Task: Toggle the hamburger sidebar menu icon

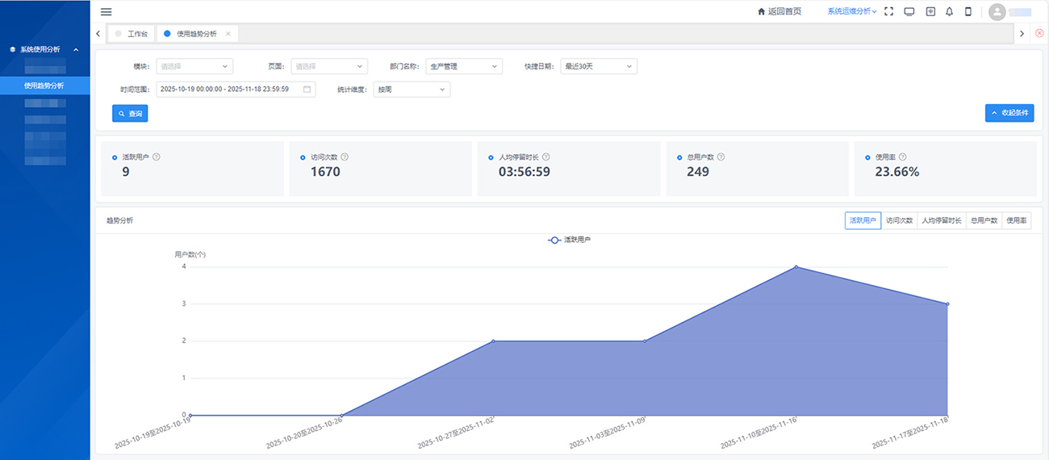Action: point(107,11)
